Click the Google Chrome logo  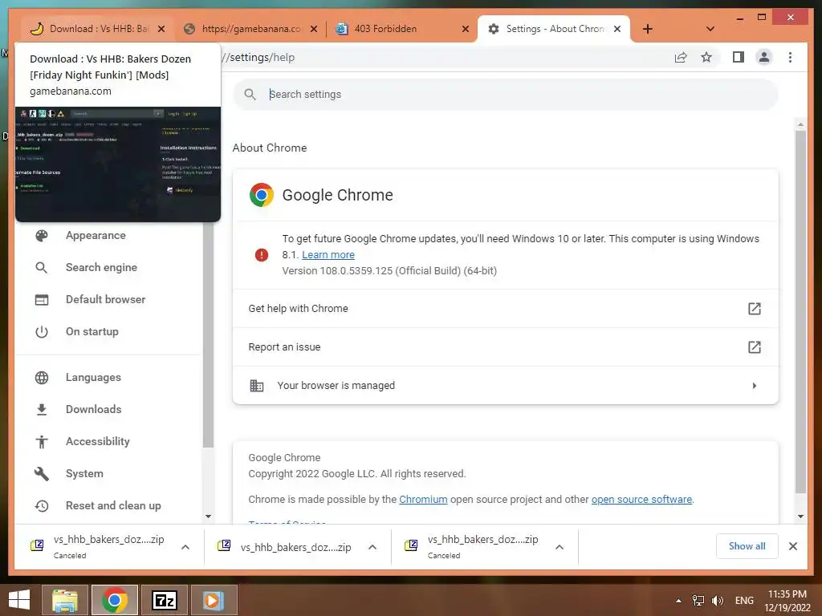point(261,195)
